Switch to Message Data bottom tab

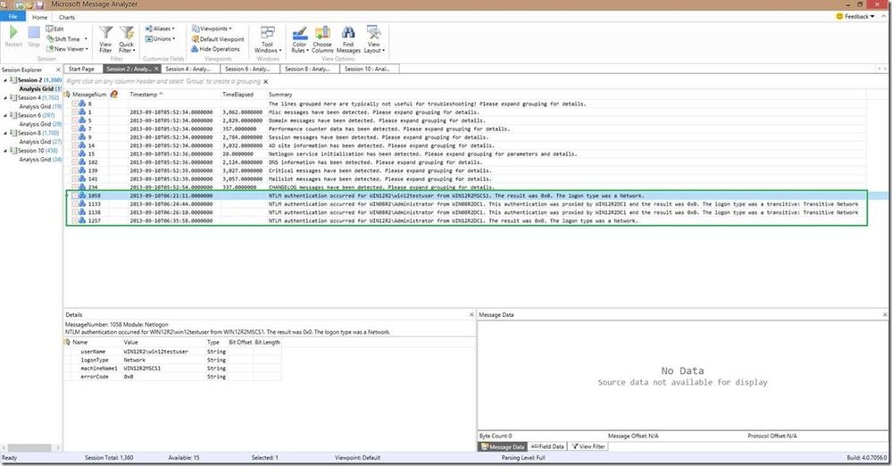pos(503,446)
